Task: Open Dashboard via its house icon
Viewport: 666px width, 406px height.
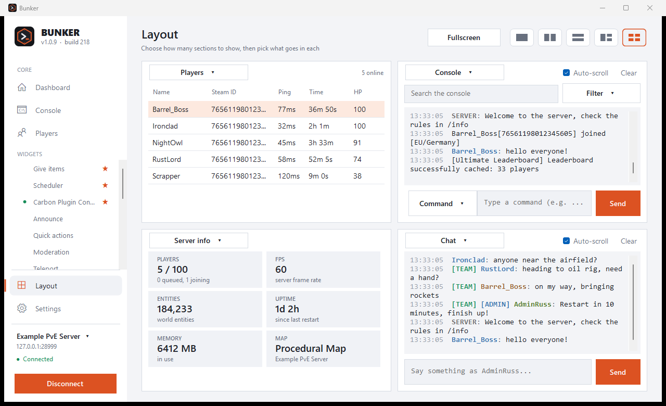Action: [x=22, y=87]
